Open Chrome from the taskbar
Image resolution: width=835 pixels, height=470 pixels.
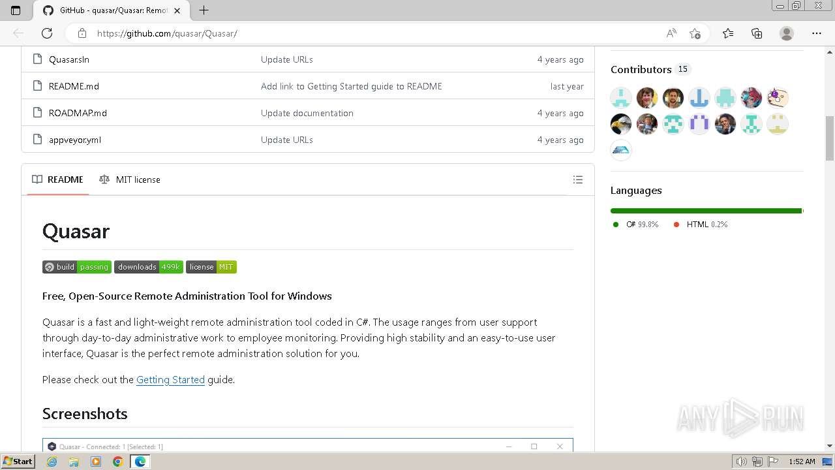click(x=117, y=462)
